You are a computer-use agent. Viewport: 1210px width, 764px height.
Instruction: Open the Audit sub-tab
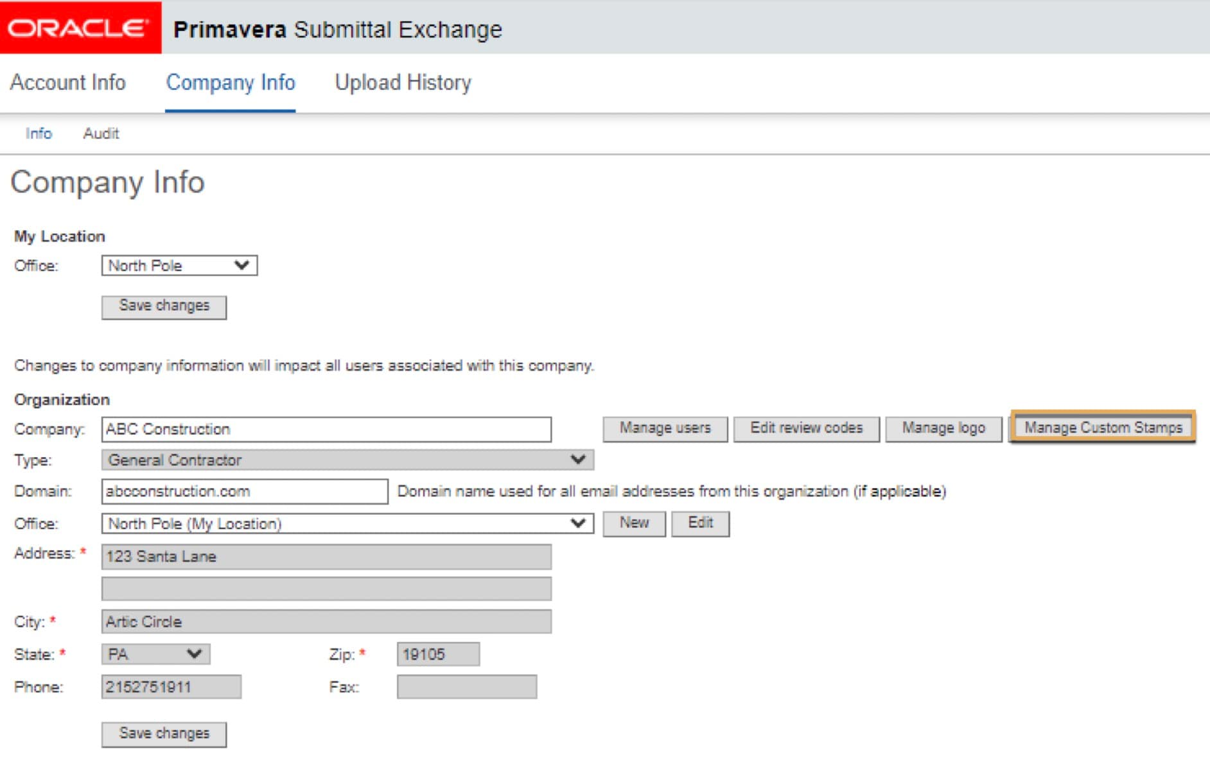point(101,134)
